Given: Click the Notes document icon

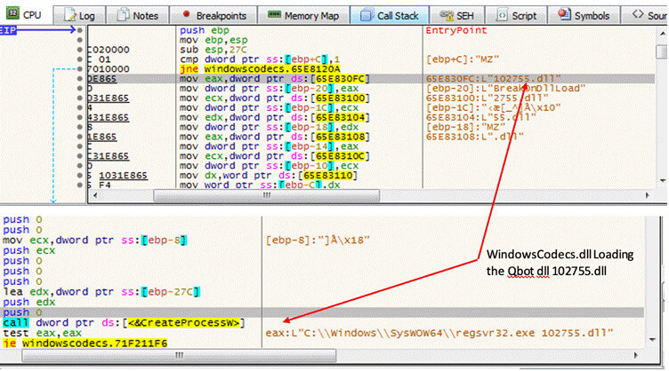Looking at the screenshot, I should click(124, 15).
